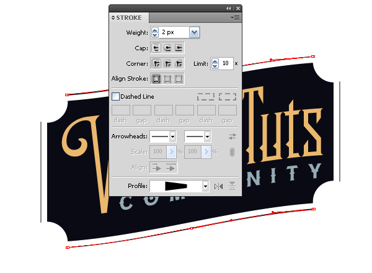This screenshot has height=273, width=372.
Task: Click the Limit value field
Action: 226,63
